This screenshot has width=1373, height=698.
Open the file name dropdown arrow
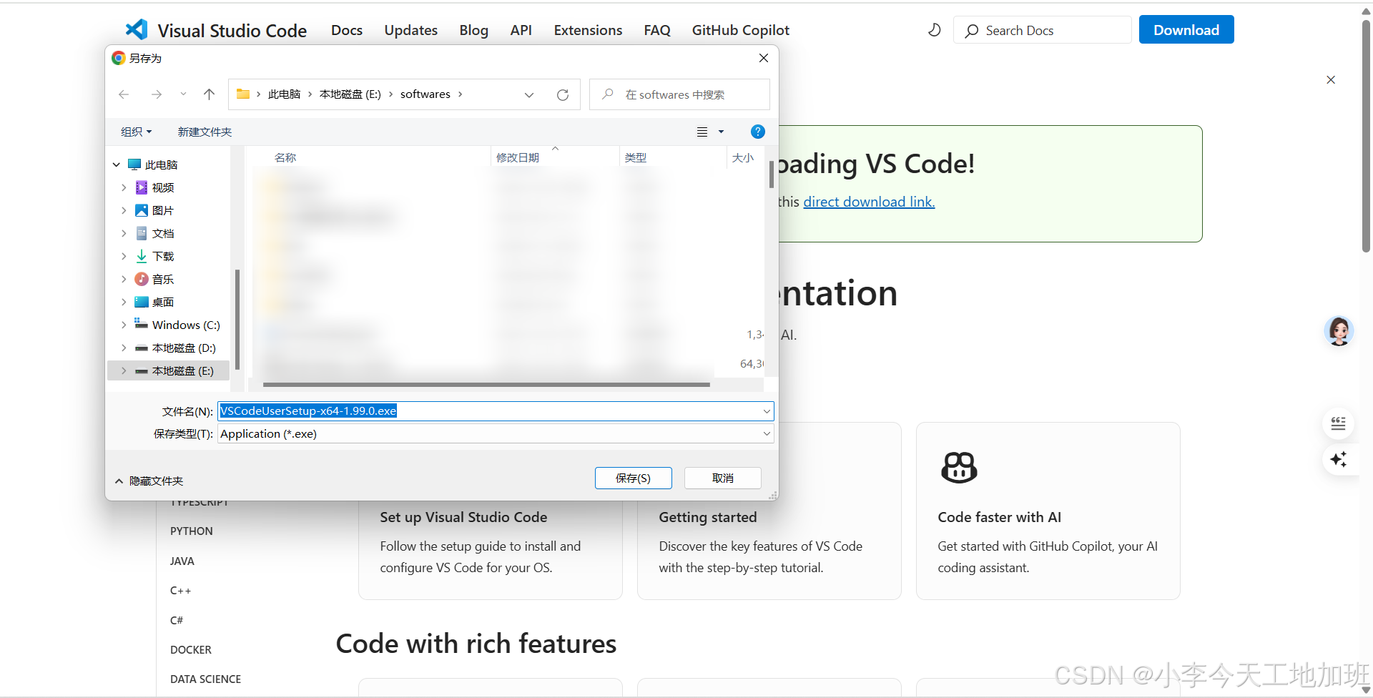pos(767,411)
